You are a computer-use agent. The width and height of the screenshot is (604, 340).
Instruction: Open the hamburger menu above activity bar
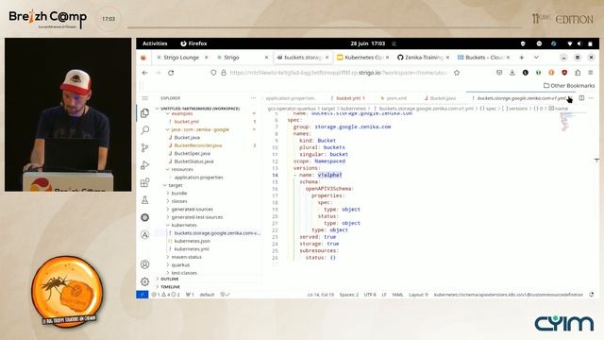pyautogui.click(x=144, y=98)
